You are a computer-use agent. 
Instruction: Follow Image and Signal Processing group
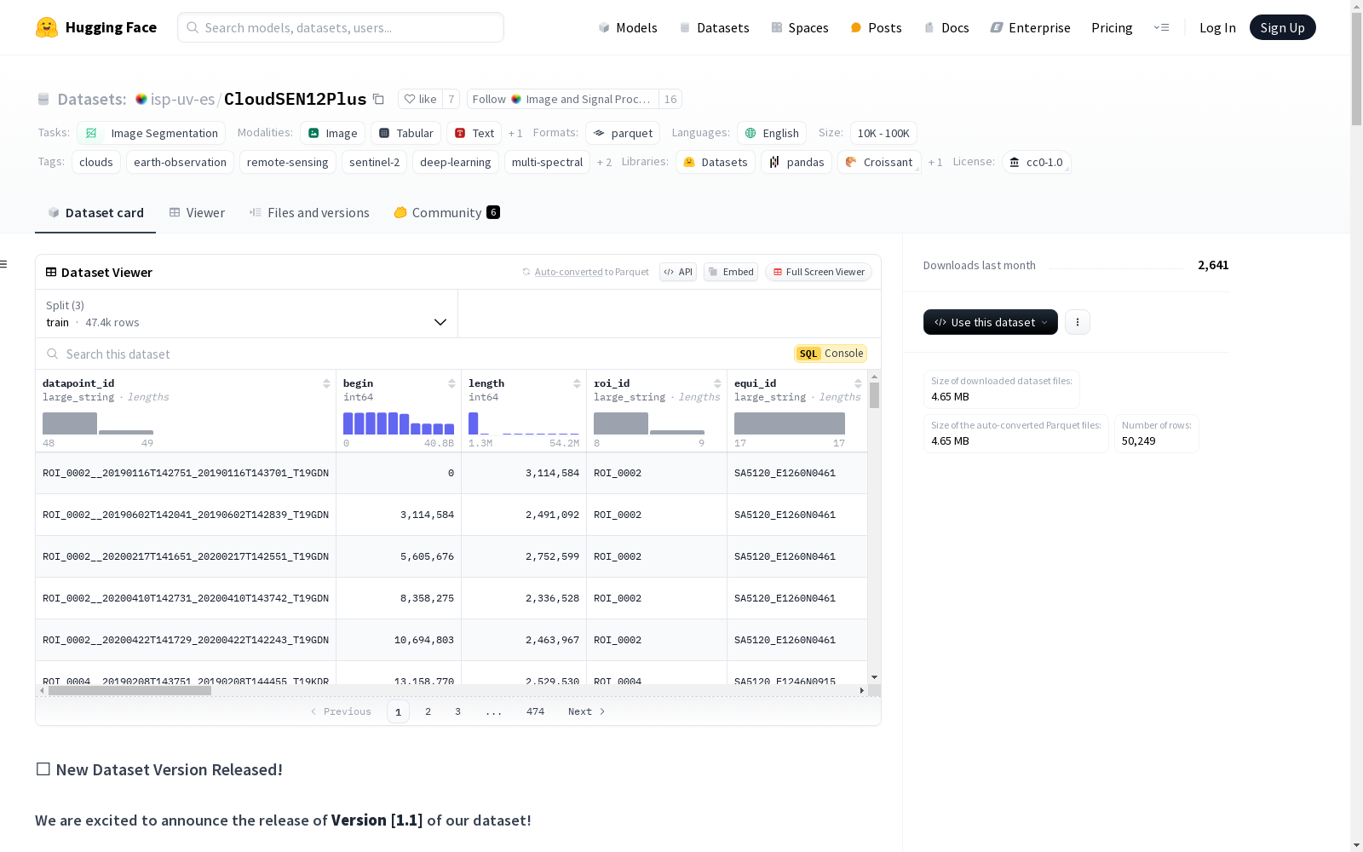(x=563, y=99)
